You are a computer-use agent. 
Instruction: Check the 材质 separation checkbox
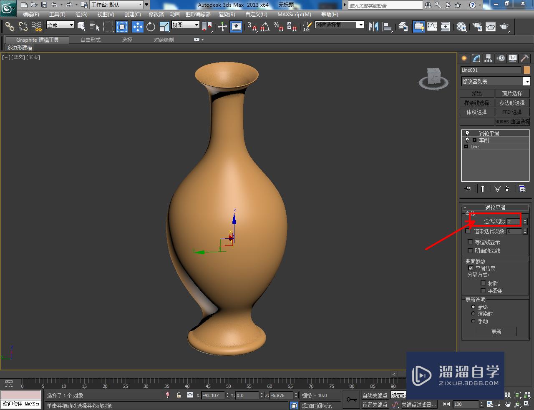pyautogui.click(x=483, y=283)
